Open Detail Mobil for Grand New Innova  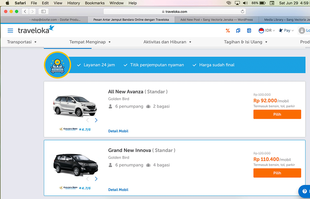(118, 190)
